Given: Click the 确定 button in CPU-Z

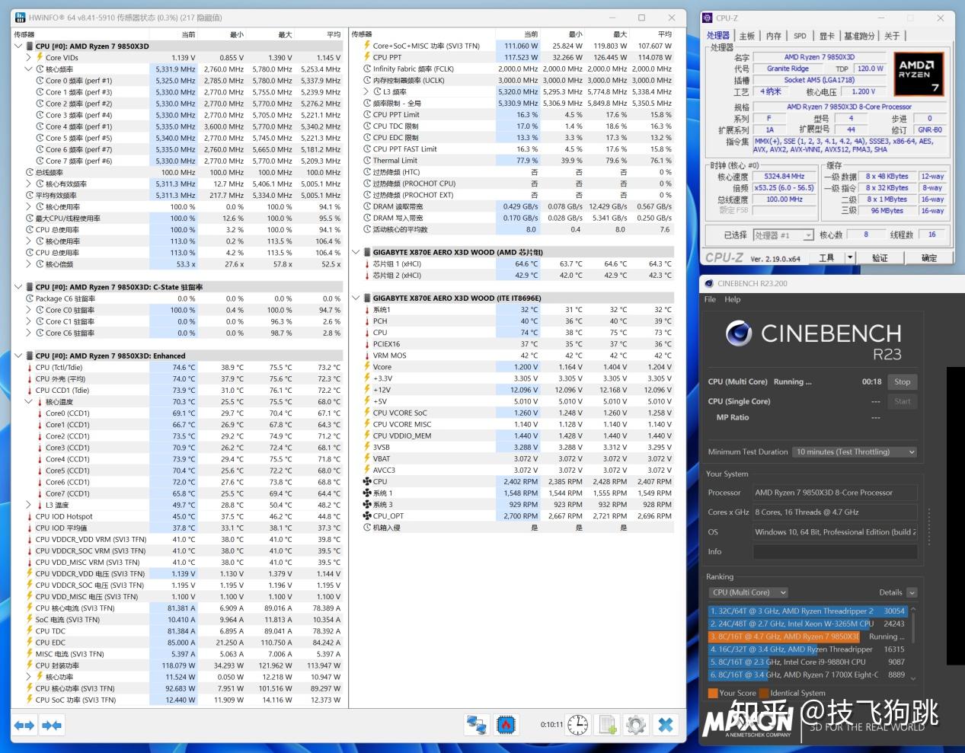Looking at the screenshot, I should tap(929, 258).
